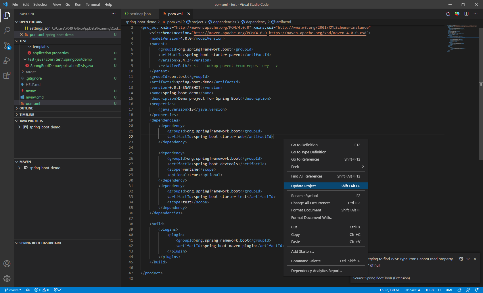Open the Explorer Views and More Actions ellipsis
The height and width of the screenshot is (293, 483).
(114, 14)
